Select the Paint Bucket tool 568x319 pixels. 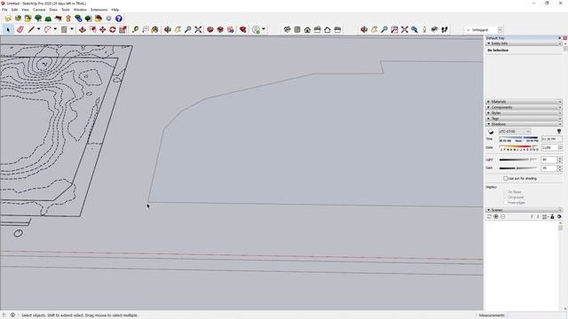pos(155,29)
